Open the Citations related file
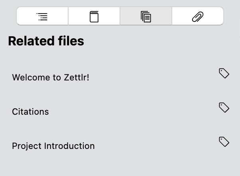The width and height of the screenshot is (240, 176). 30,111
